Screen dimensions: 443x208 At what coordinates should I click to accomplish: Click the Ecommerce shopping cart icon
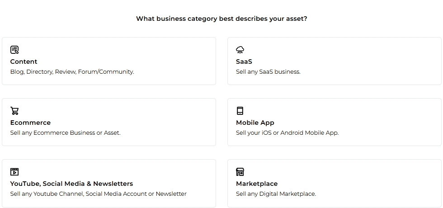(x=14, y=111)
